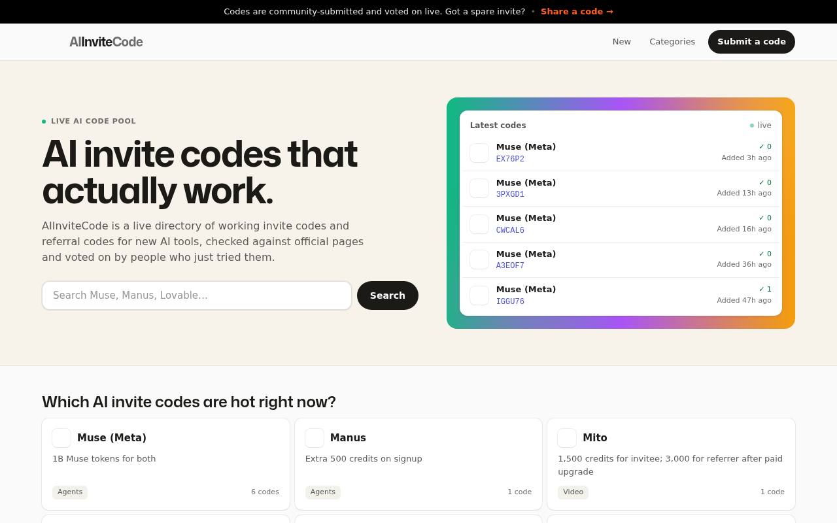Click the Mito card logo icon
This screenshot has height=523, width=837.
click(x=567, y=438)
